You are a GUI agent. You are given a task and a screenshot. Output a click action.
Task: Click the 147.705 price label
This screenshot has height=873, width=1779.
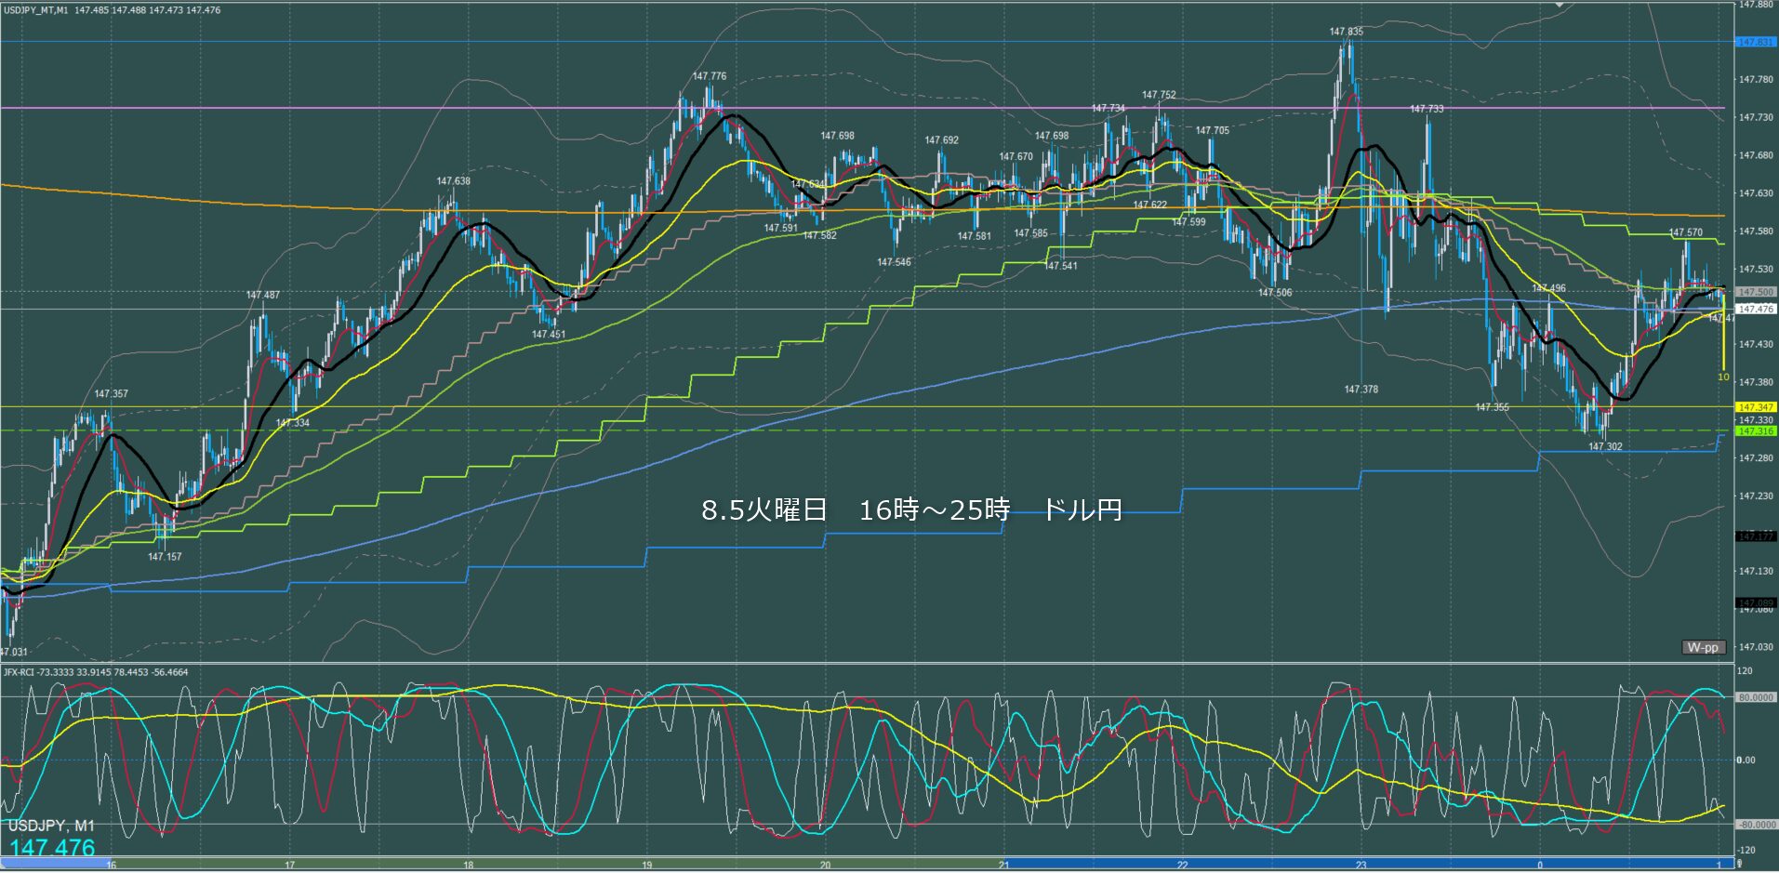[1213, 131]
